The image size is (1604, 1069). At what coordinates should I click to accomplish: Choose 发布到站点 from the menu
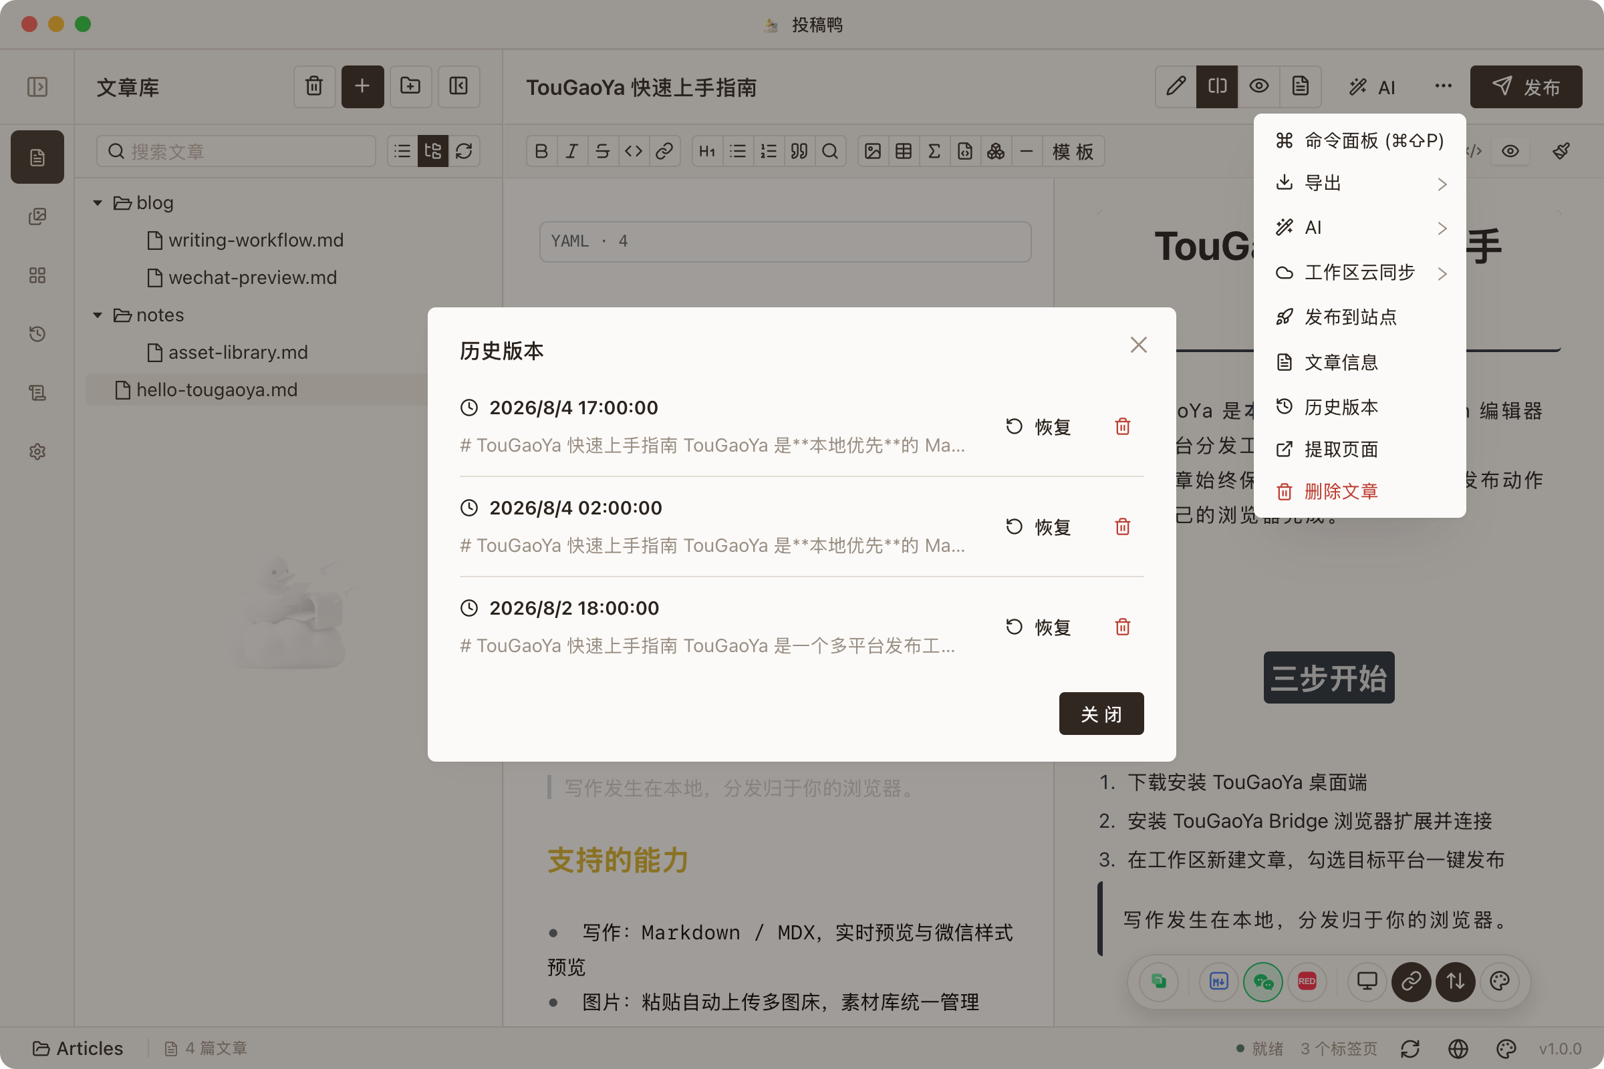1360,317
